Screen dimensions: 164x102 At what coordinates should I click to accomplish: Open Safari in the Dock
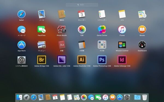tap(34, 97)
